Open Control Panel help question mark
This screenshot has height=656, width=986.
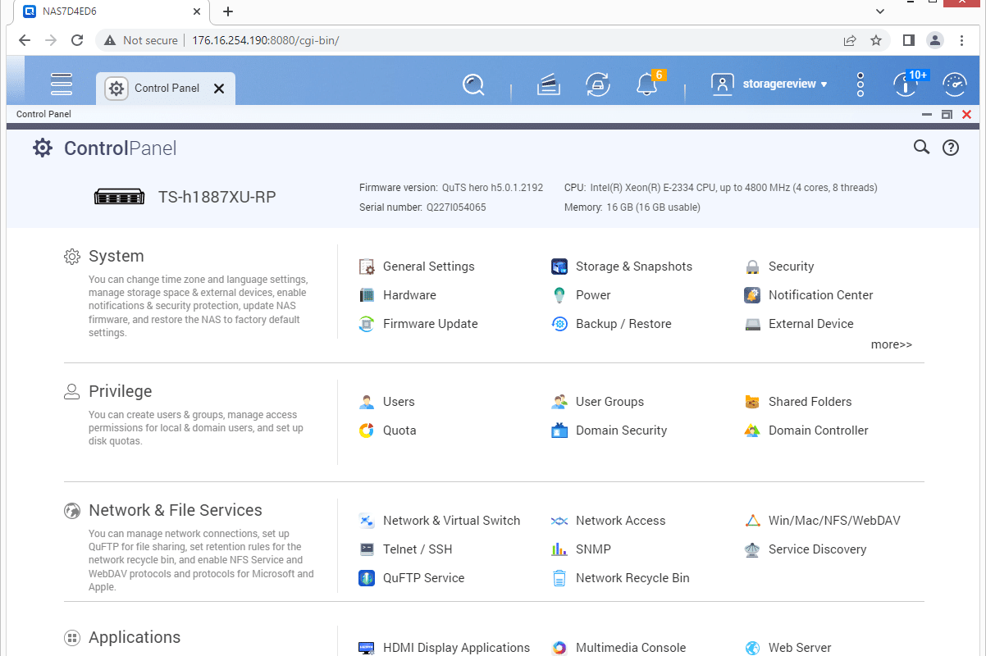coord(951,148)
